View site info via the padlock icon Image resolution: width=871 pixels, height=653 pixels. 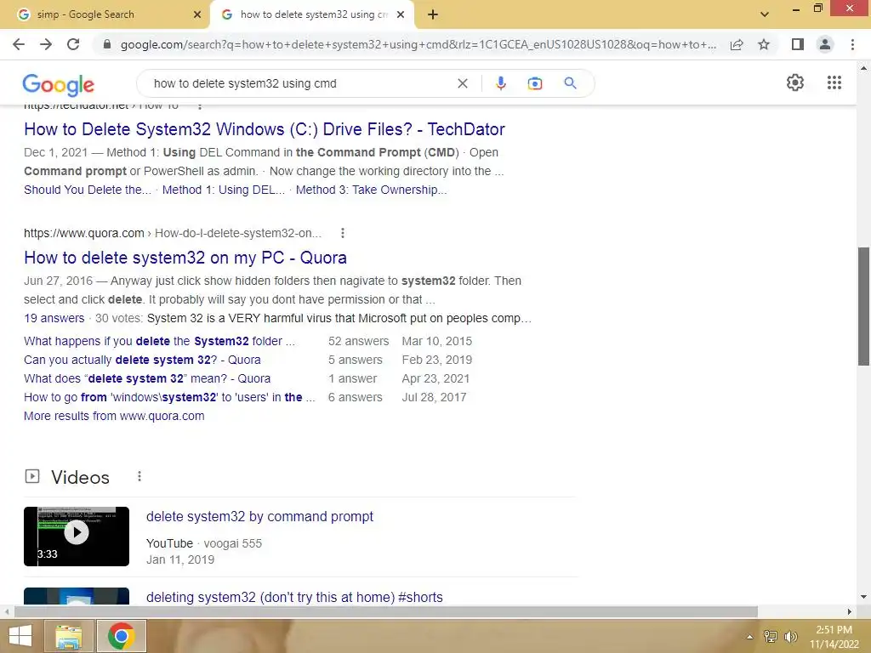coord(107,44)
